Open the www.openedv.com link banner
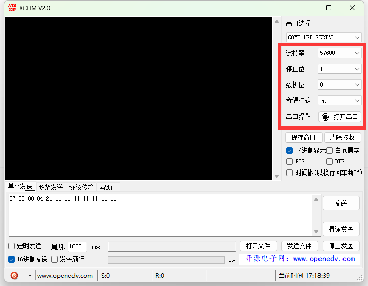 pyautogui.click(x=300, y=259)
